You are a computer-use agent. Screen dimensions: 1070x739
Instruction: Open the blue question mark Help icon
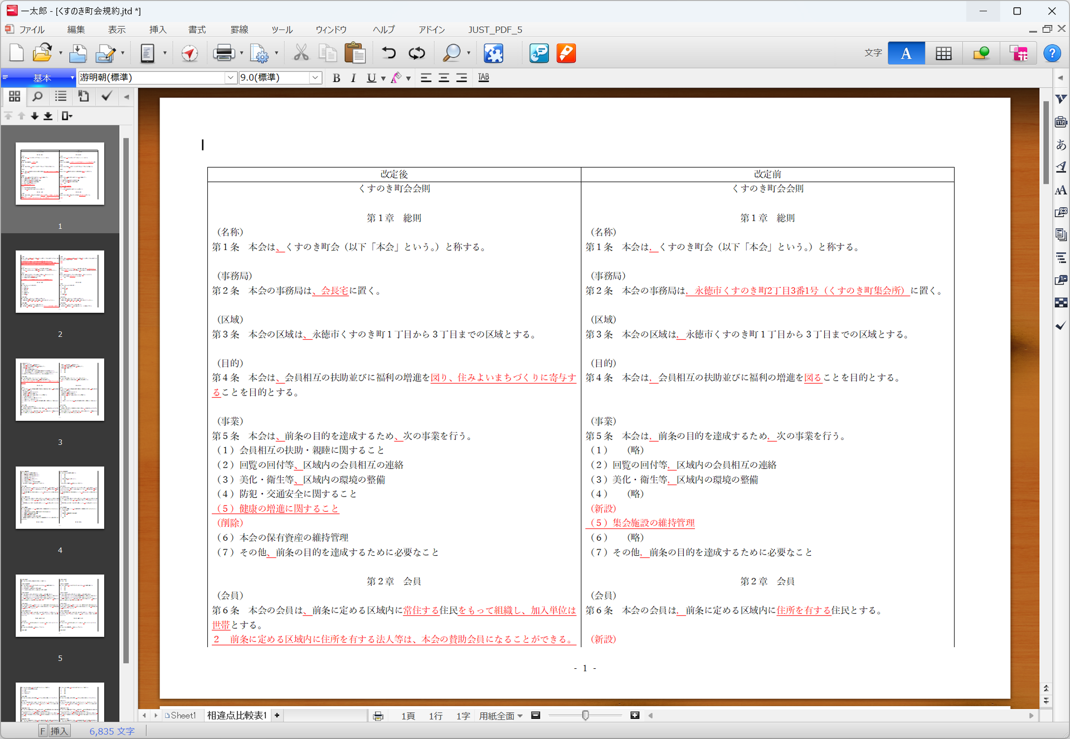(1052, 53)
